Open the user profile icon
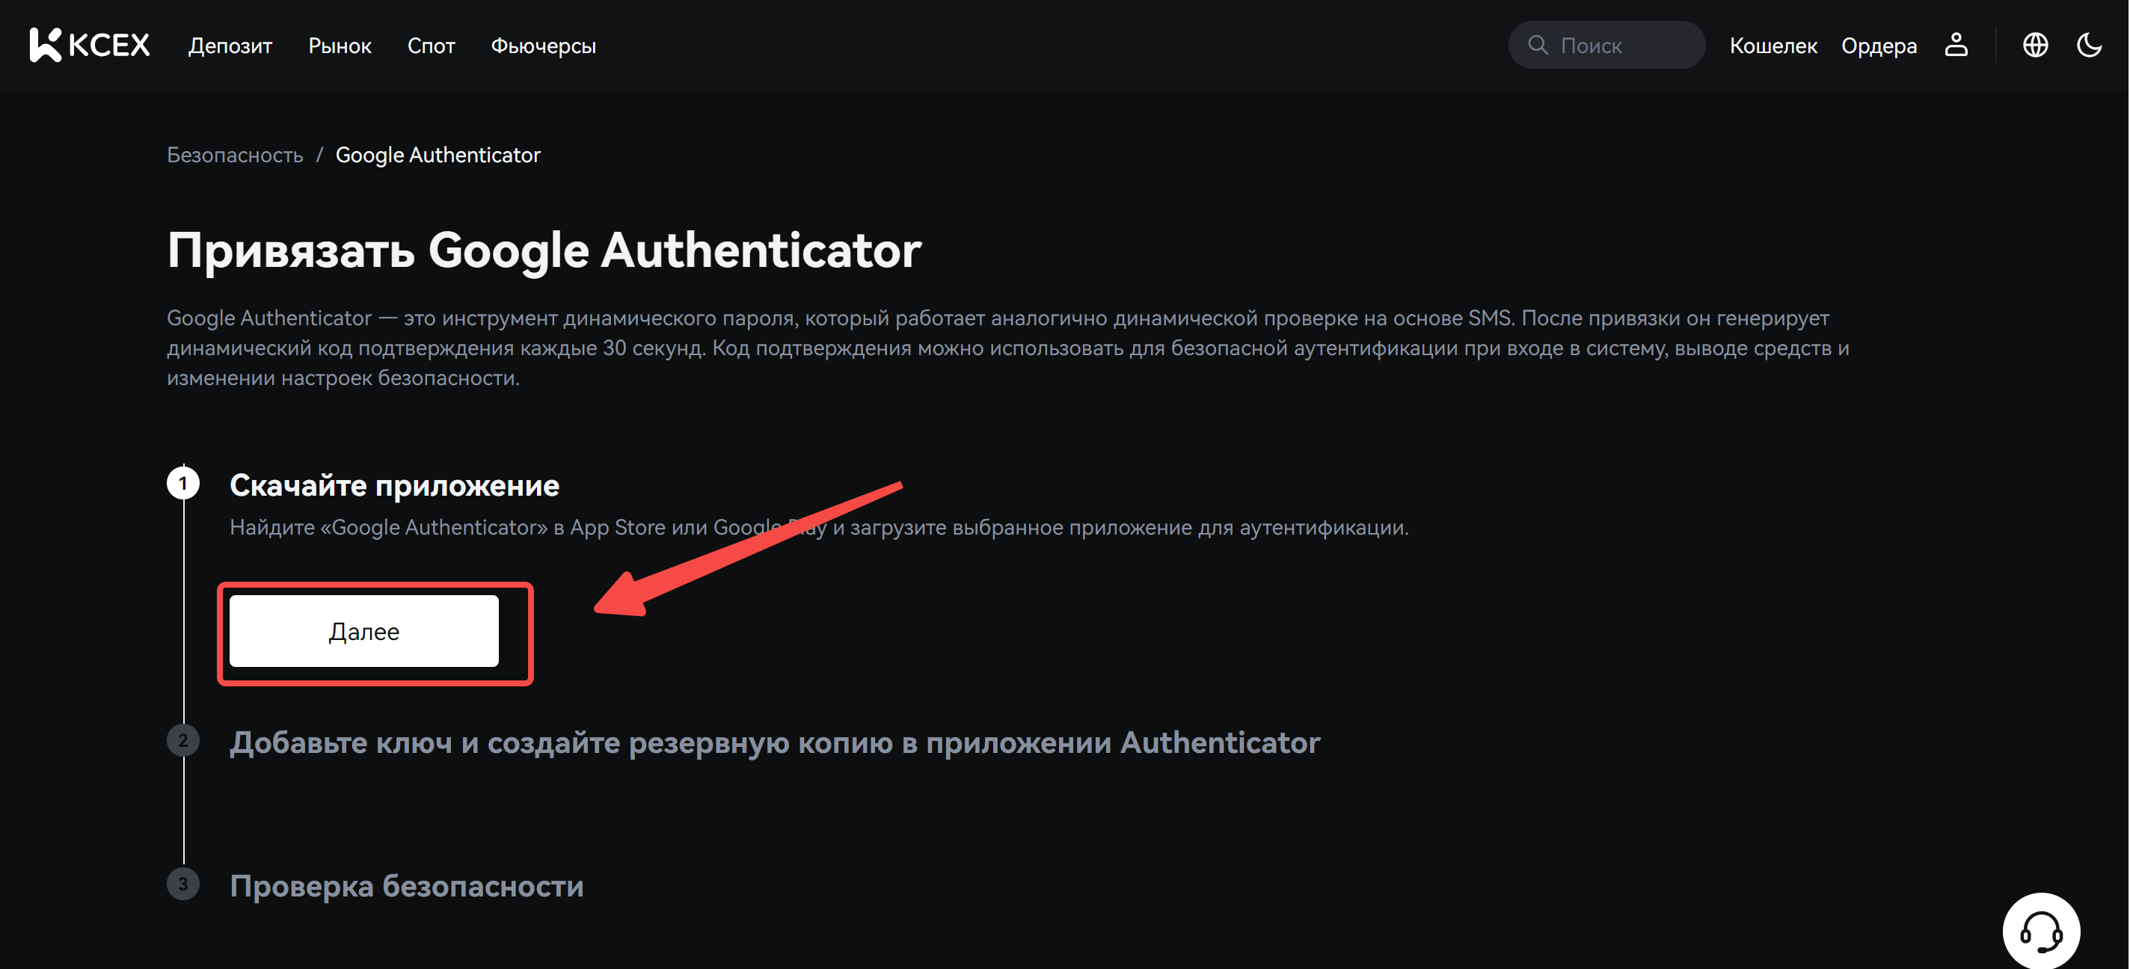The width and height of the screenshot is (2130, 969). tap(1956, 45)
